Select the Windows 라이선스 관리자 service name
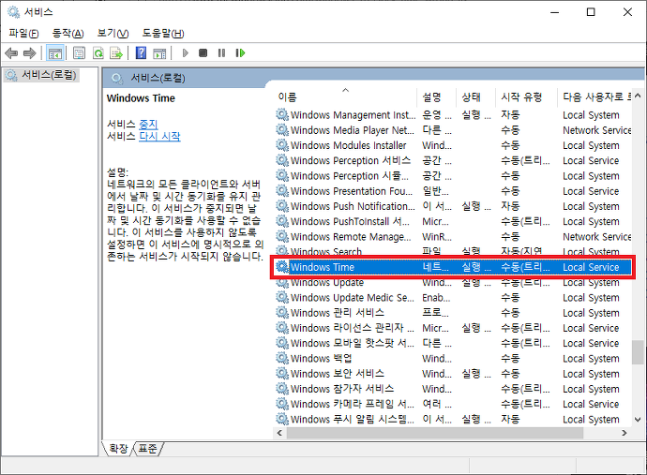This screenshot has width=647, height=475. coord(352,328)
